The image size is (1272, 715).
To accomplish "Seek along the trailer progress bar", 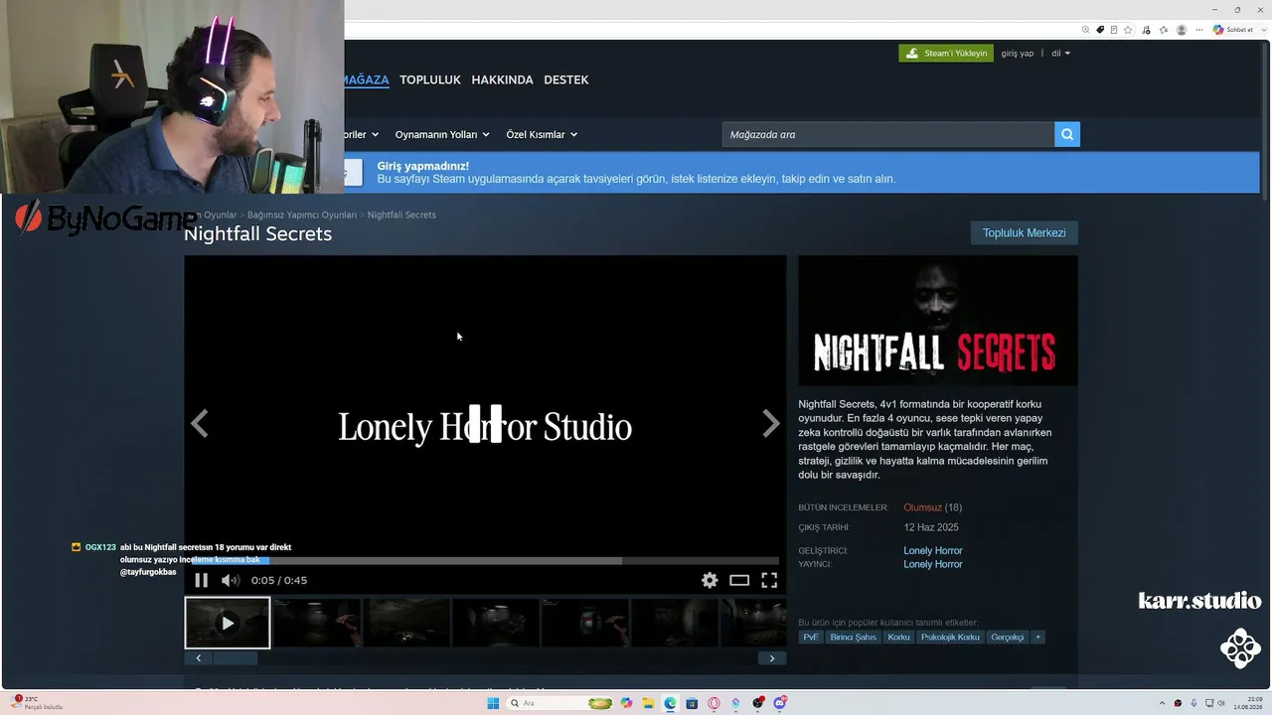I will [485, 561].
